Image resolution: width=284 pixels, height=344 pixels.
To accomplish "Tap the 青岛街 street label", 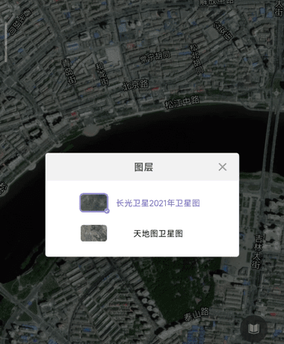I will (69, 71).
